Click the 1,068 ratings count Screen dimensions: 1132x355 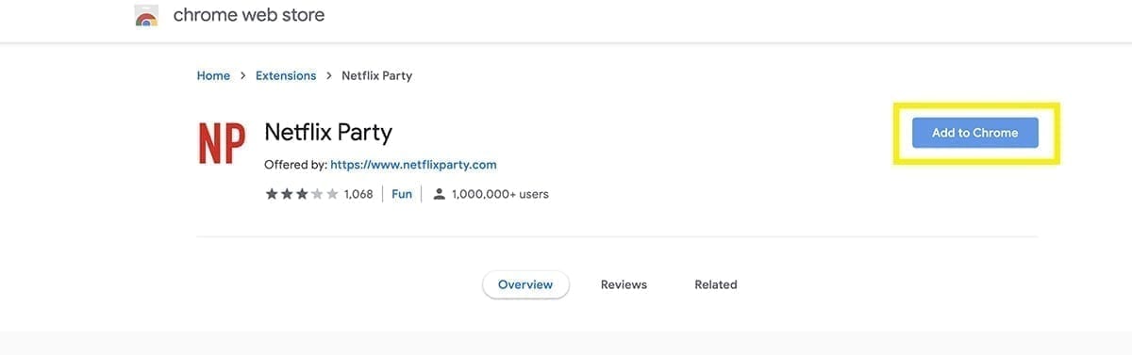tap(358, 194)
